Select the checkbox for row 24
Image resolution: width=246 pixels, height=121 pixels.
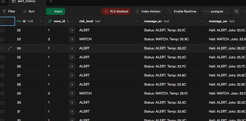pos(2,48)
